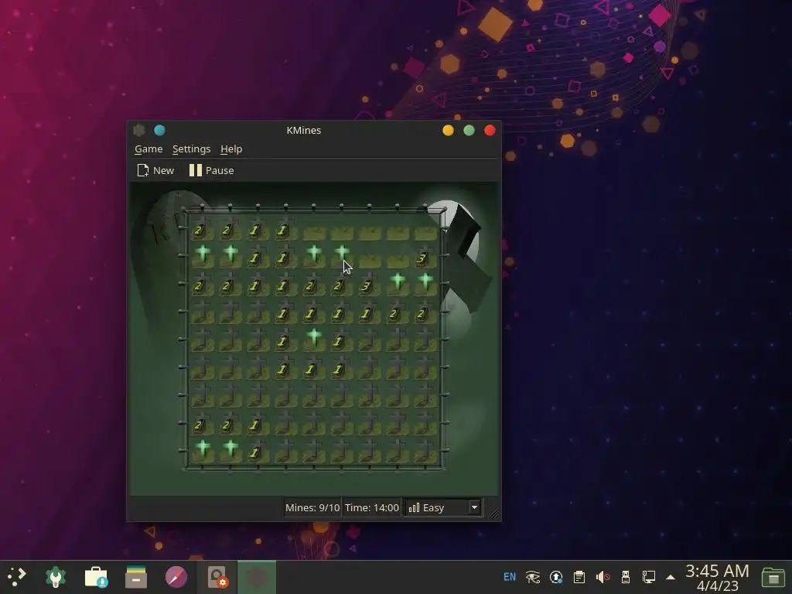The height and width of the screenshot is (594, 792).
Task: Click the 3 tile at end of second row
Action: tap(425, 257)
